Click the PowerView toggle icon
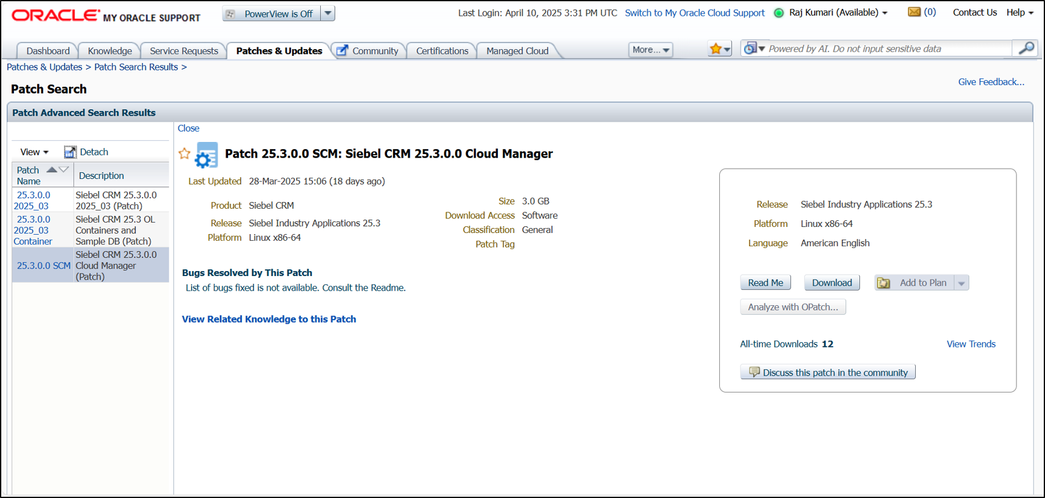1045x498 pixels. coord(230,13)
